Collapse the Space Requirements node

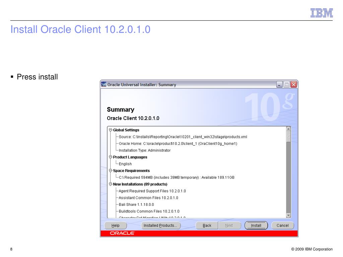coord(111,170)
